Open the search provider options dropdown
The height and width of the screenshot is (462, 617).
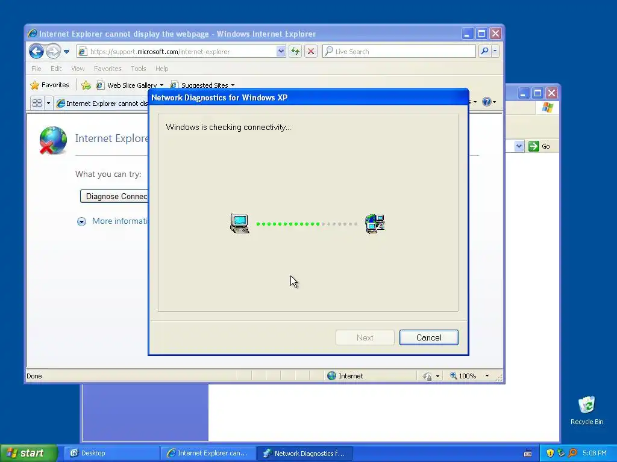click(x=495, y=51)
